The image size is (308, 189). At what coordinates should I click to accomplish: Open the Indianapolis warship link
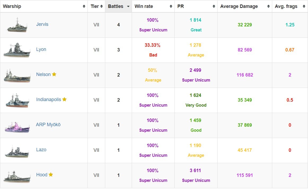49,100
